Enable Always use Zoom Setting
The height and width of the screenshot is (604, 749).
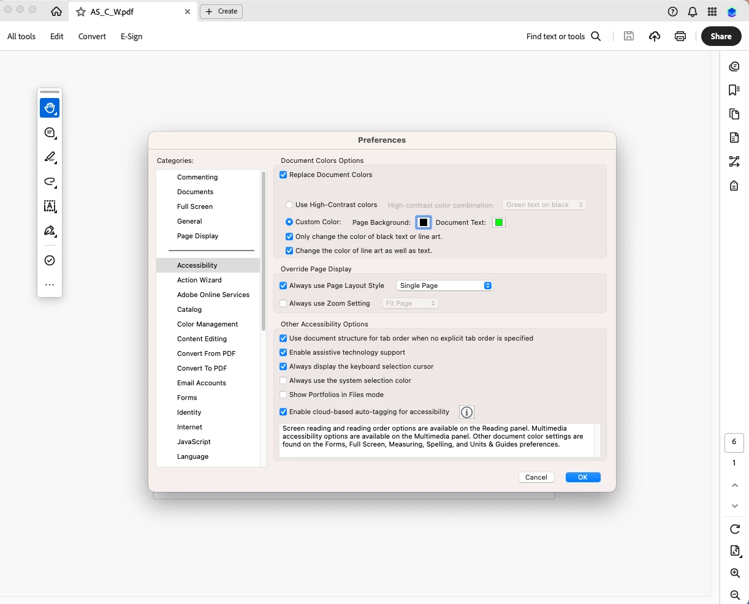click(283, 303)
